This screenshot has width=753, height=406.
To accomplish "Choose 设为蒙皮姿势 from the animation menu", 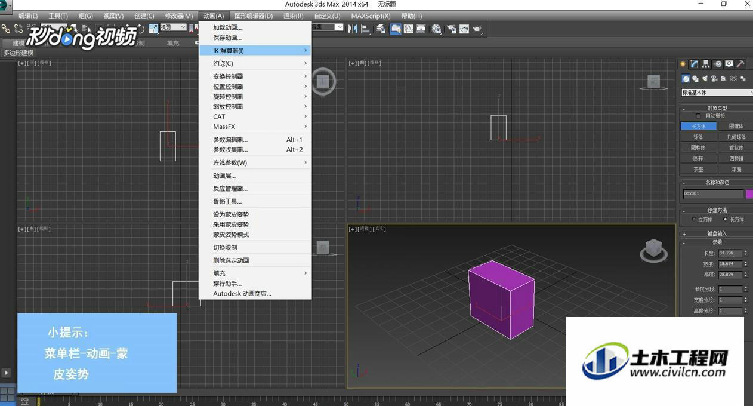I will click(255, 214).
